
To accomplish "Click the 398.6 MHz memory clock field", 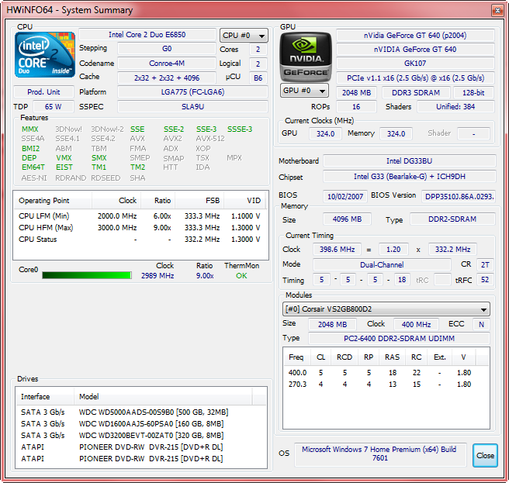I will pyautogui.click(x=337, y=250).
